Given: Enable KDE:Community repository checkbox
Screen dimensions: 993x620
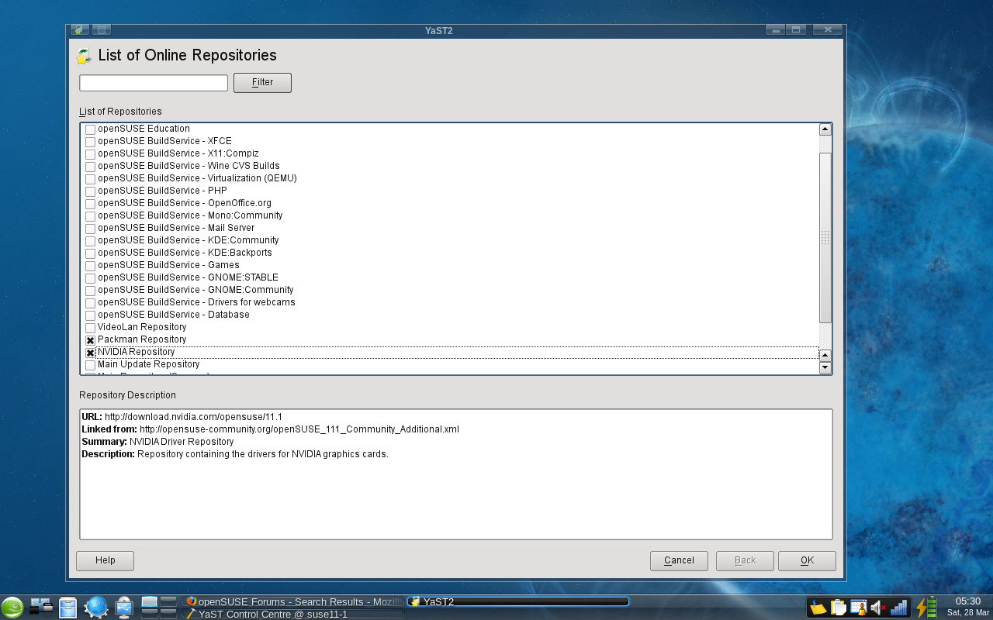Looking at the screenshot, I should click(91, 241).
